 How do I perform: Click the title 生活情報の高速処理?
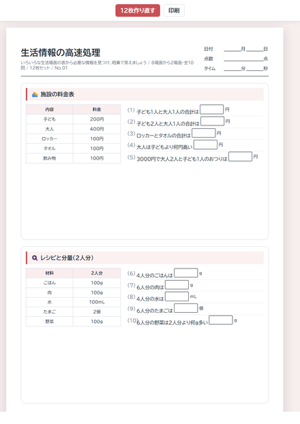[61, 52]
